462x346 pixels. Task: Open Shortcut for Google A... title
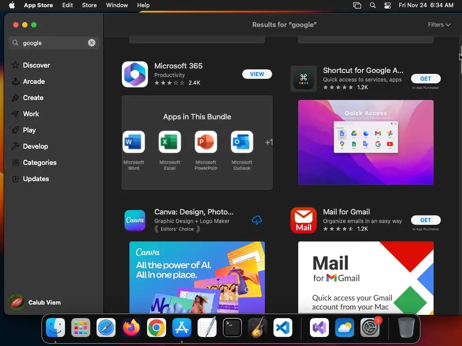(363, 70)
